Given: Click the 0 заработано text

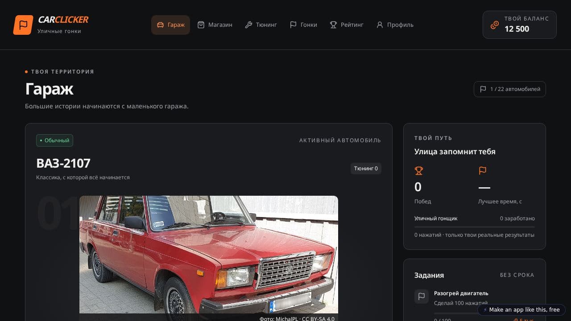Looking at the screenshot, I should point(517,218).
